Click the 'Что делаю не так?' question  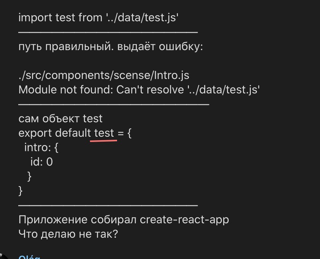point(68,234)
